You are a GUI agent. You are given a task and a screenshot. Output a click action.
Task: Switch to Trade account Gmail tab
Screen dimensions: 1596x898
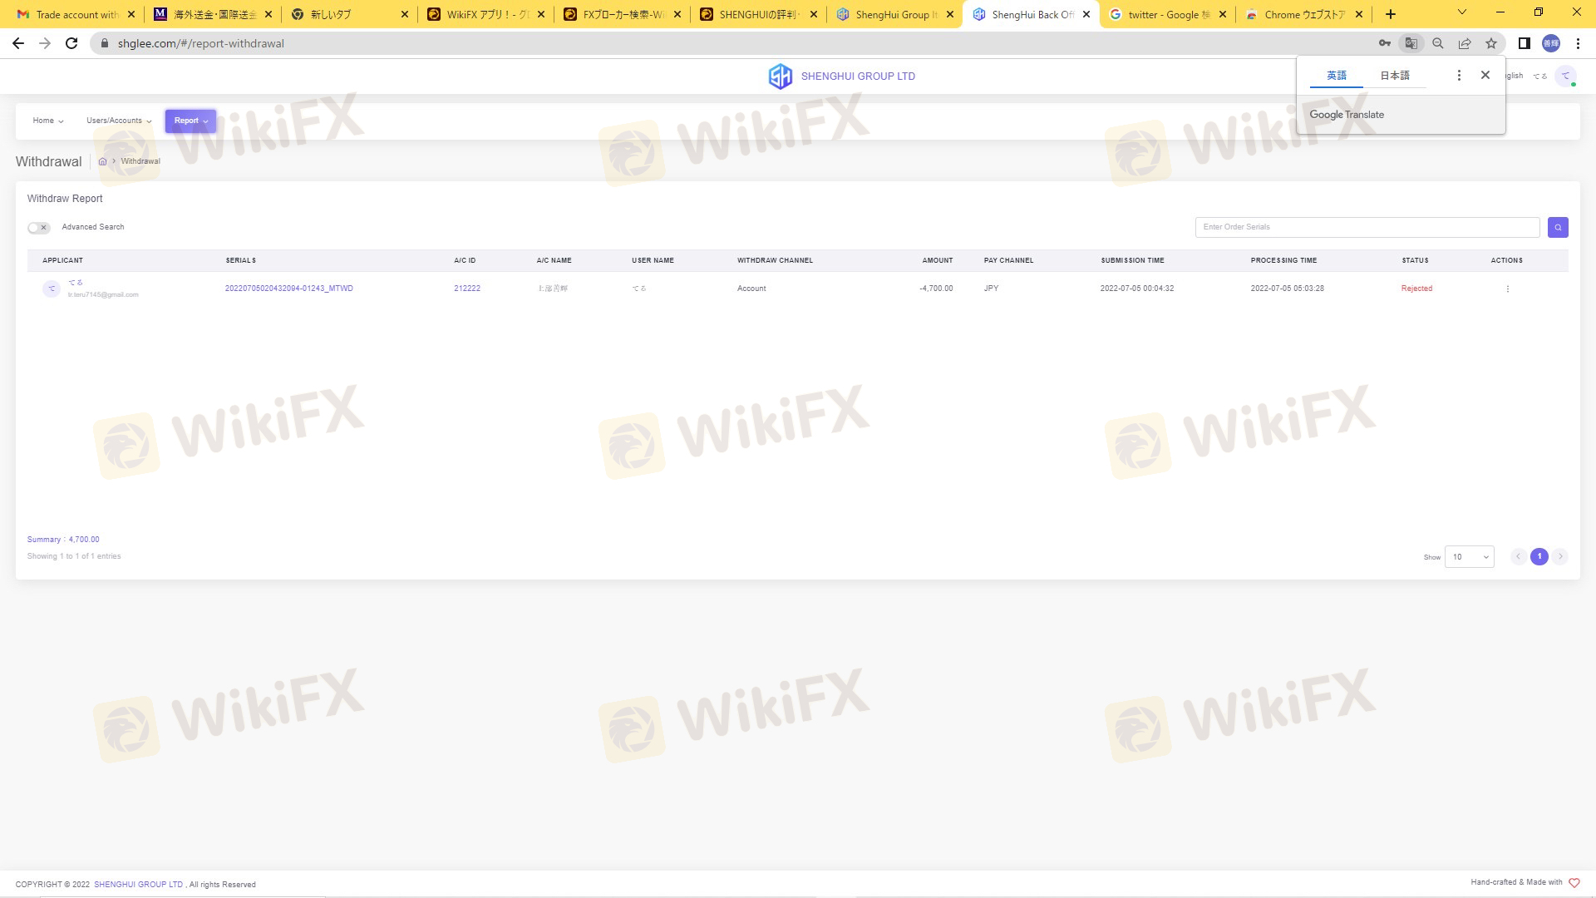(76, 14)
